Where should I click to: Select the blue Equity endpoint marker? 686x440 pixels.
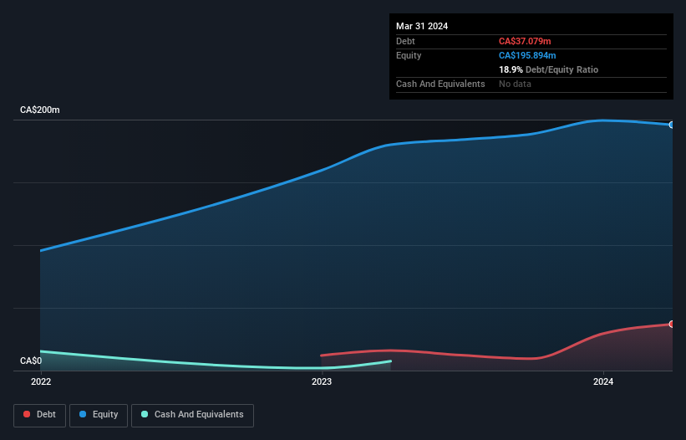pyautogui.click(x=672, y=125)
